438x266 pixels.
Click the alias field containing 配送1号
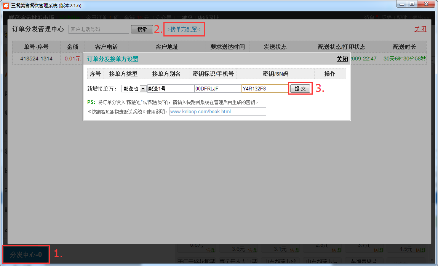[x=171, y=89]
